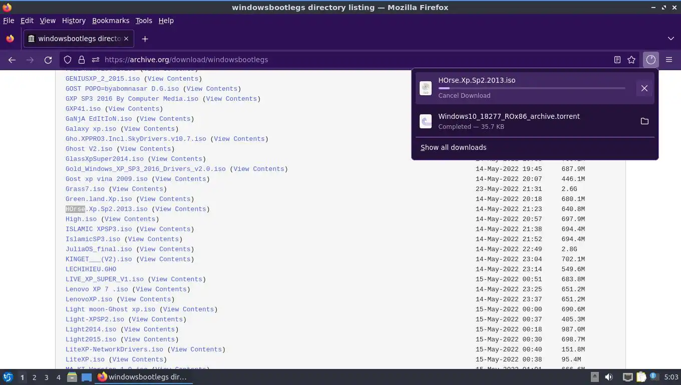Screen dimensions: 681x385
Task: Close the windowsbootlegs directory tab
Action: (x=126, y=39)
